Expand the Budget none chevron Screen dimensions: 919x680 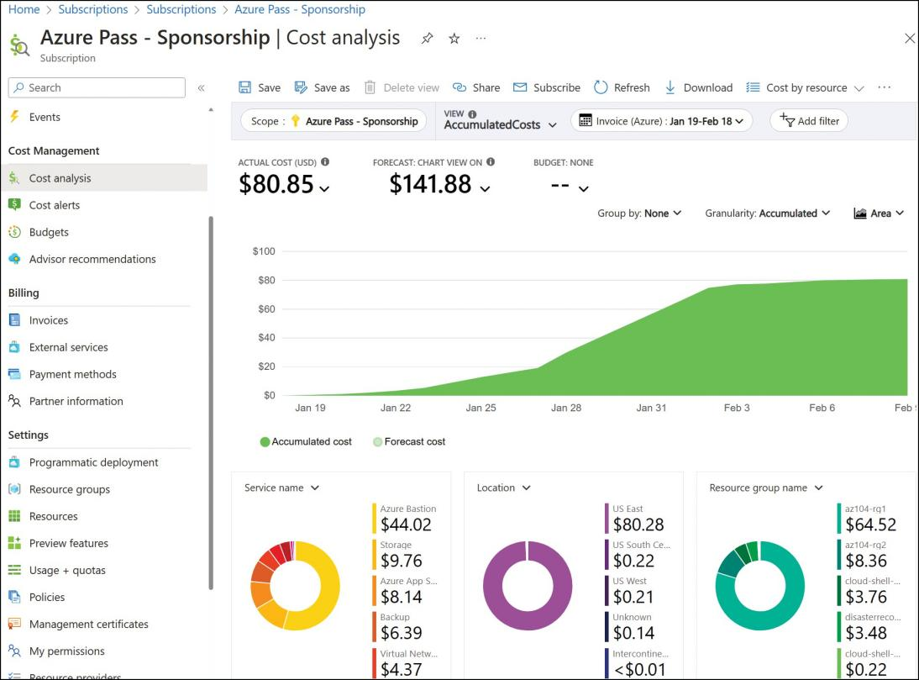pos(583,189)
